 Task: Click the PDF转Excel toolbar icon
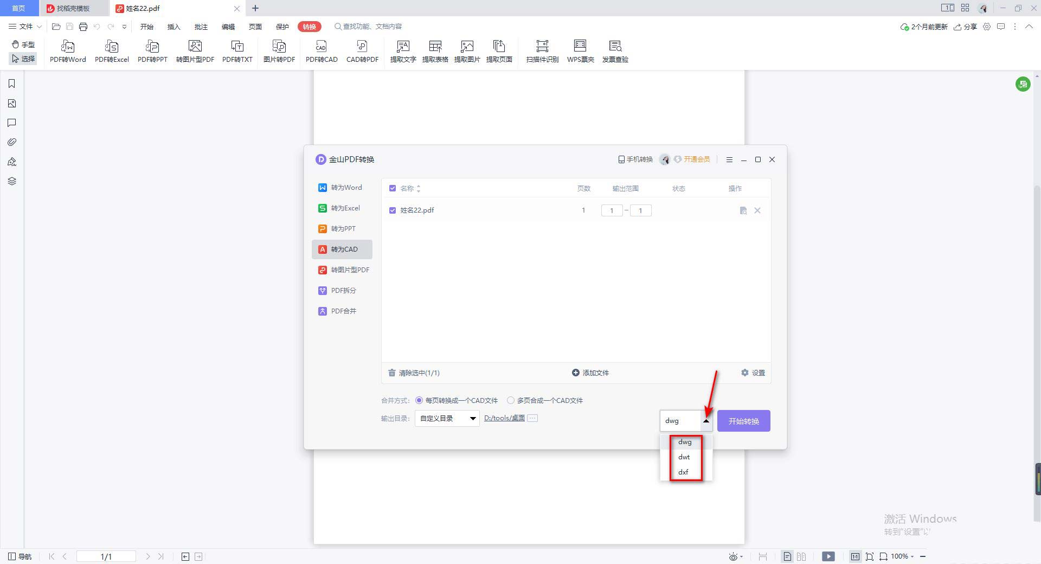112,52
